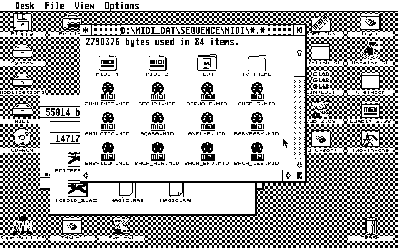This screenshot has height=248, width=398.
Task: Open the TV_THEME folder
Action: [x=257, y=63]
